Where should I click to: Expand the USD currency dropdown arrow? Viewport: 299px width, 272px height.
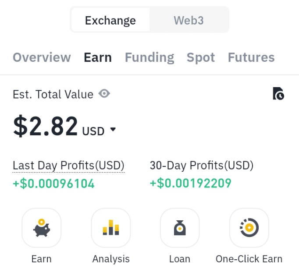(113, 129)
